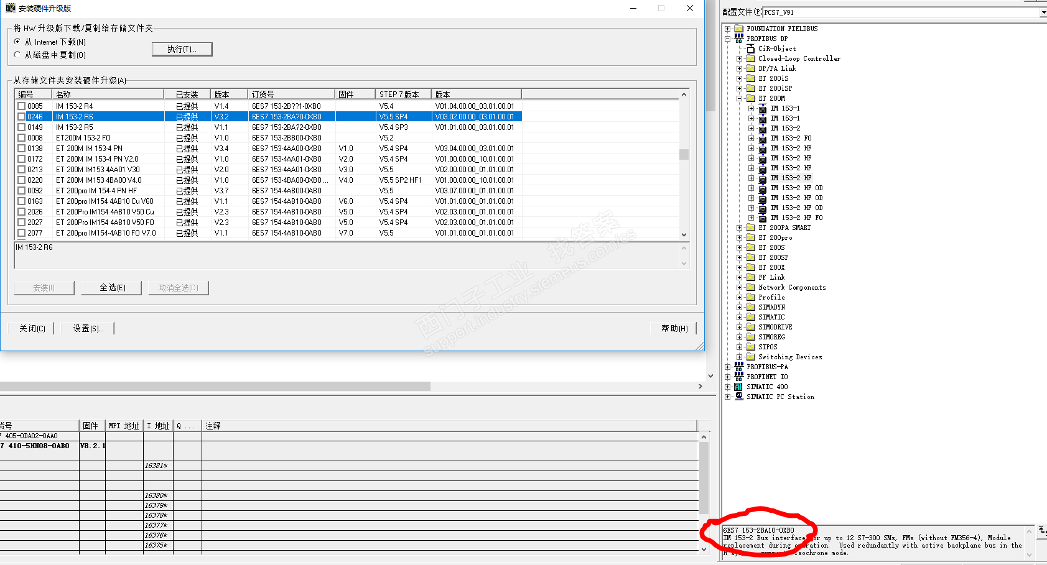Select the IM 153-2 HF FO module icon
The width and height of the screenshot is (1047, 565).
point(762,218)
